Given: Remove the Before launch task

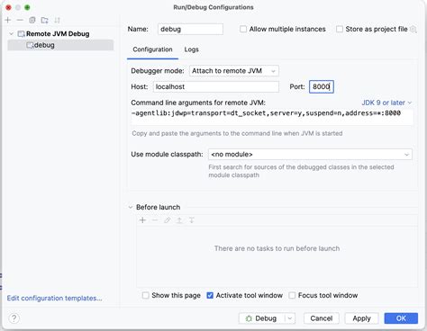Looking at the screenshot, I should pos(155,220).
